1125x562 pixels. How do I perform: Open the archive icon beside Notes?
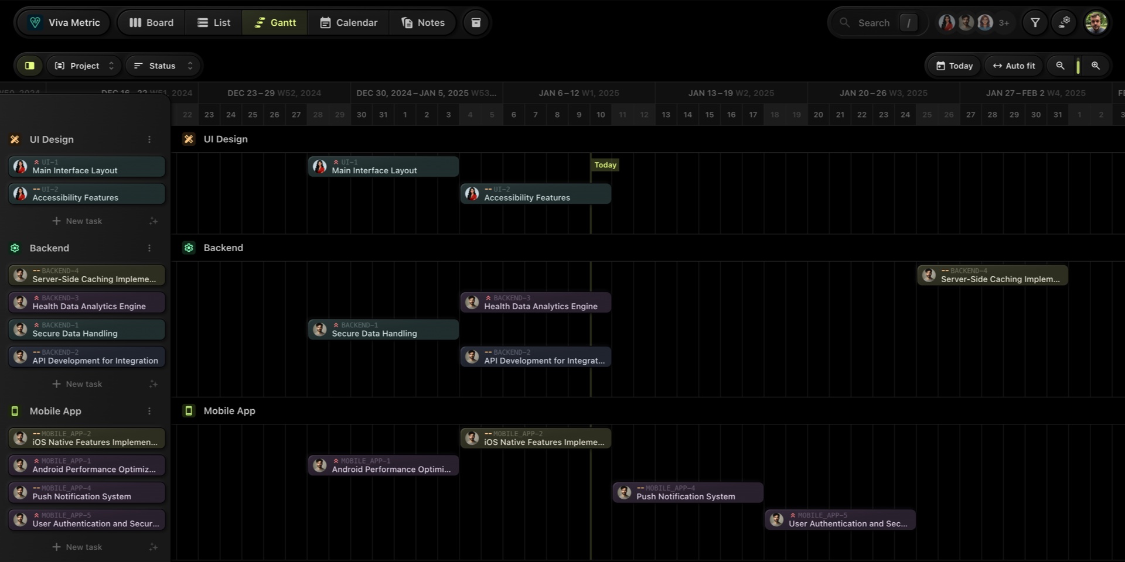476,22
